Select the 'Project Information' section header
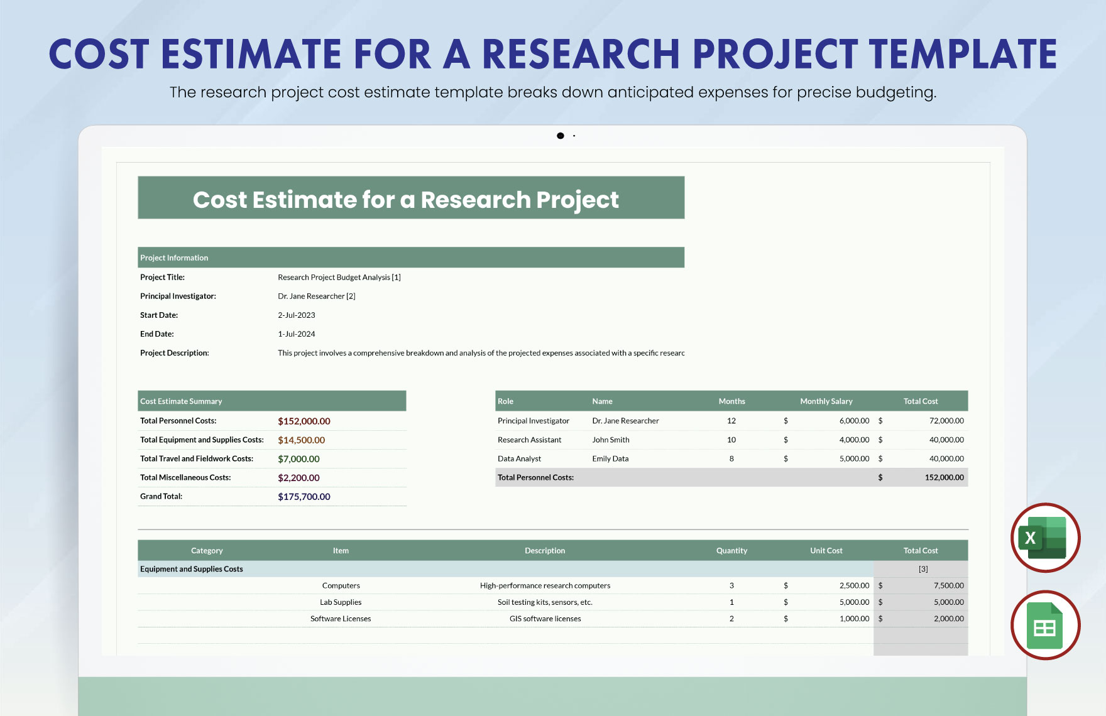 pos(411,258)
